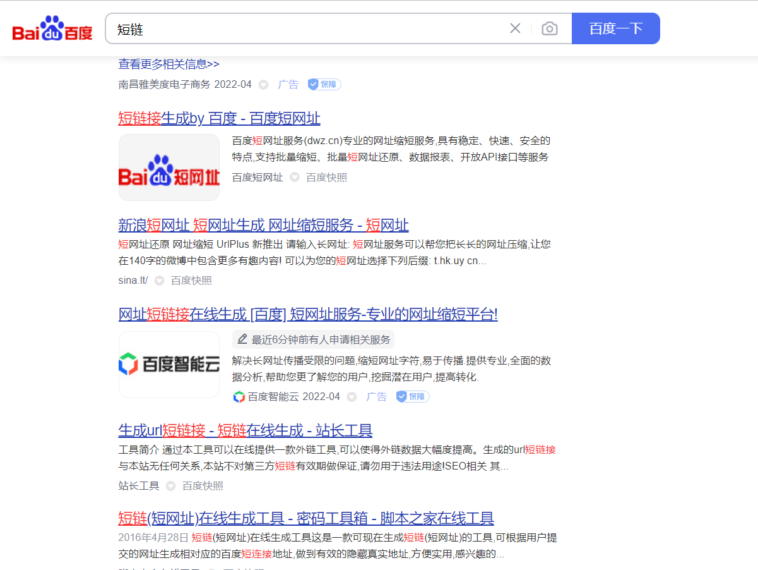Click 保障 badge beside 南昌雅美度电子商务
This screenshot has width=758, height=570.
pyautogui.click(x=324, y=84)
